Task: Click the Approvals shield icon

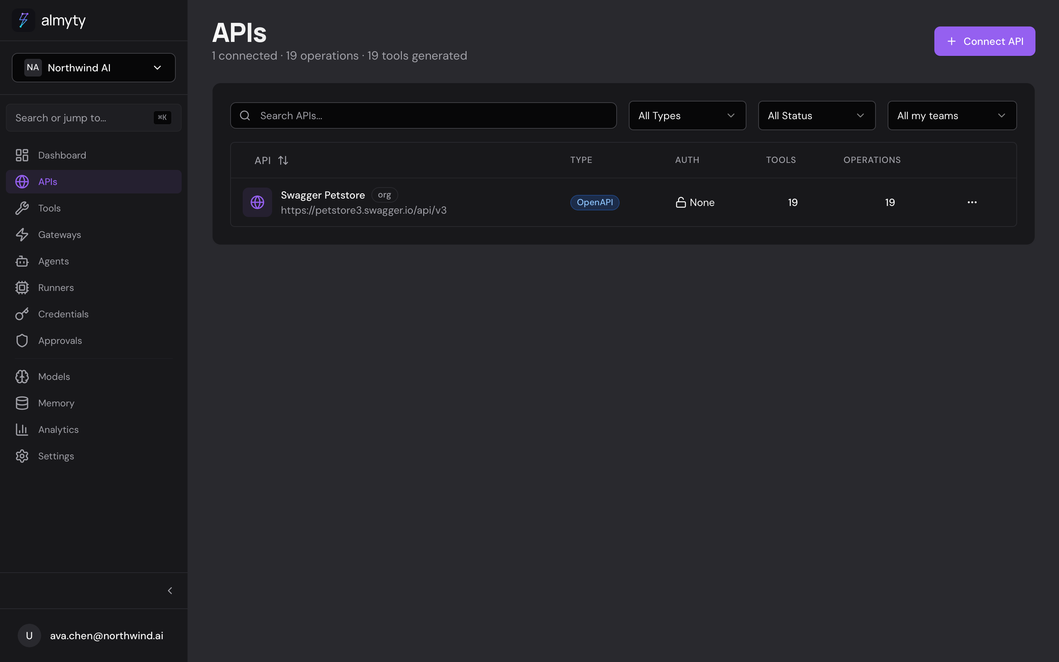Action: pyautogui.click(x=22, y=341)
